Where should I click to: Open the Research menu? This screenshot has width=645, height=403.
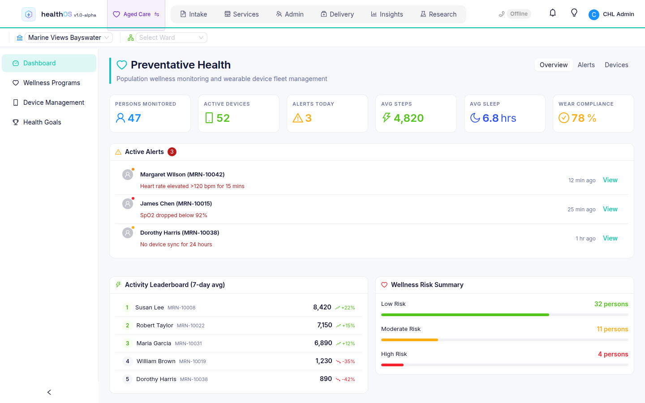coord(439,14)
